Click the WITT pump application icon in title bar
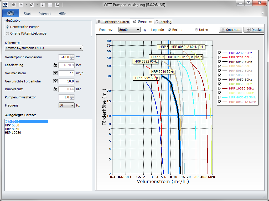The width and height of the screenshot is (269, 201). (5, 5)
